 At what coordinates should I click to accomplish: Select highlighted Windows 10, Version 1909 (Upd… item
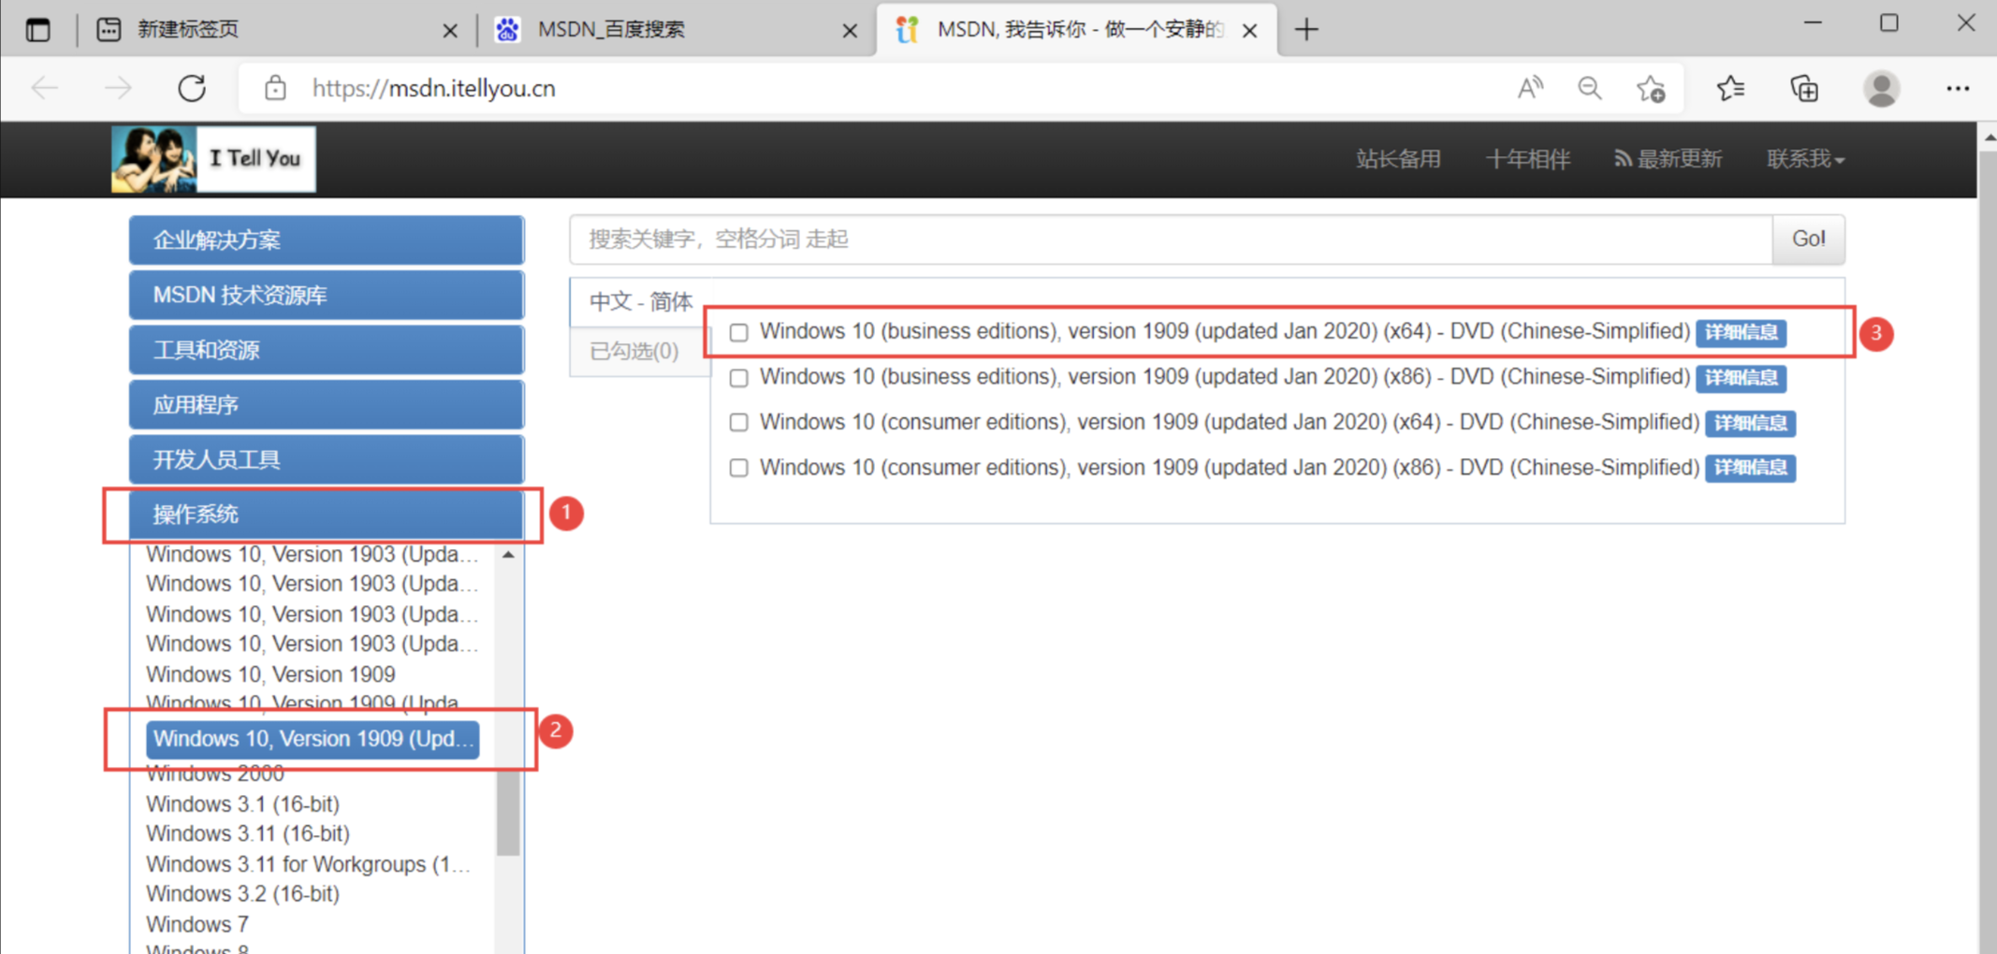click(313, 739)
